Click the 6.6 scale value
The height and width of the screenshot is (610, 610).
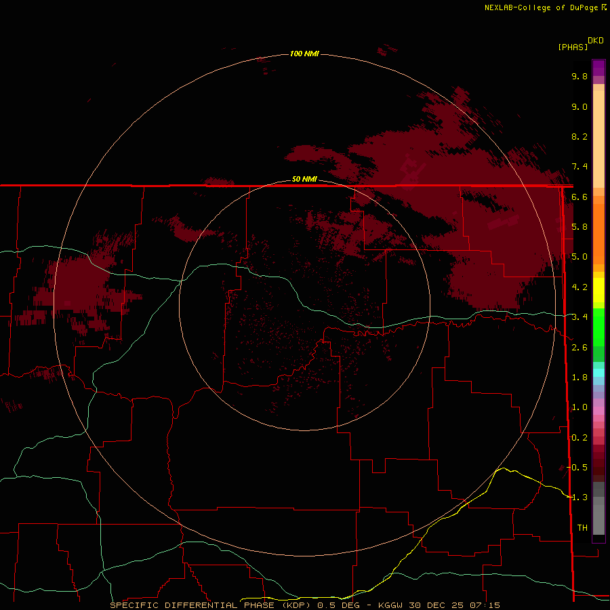(579, 197)
